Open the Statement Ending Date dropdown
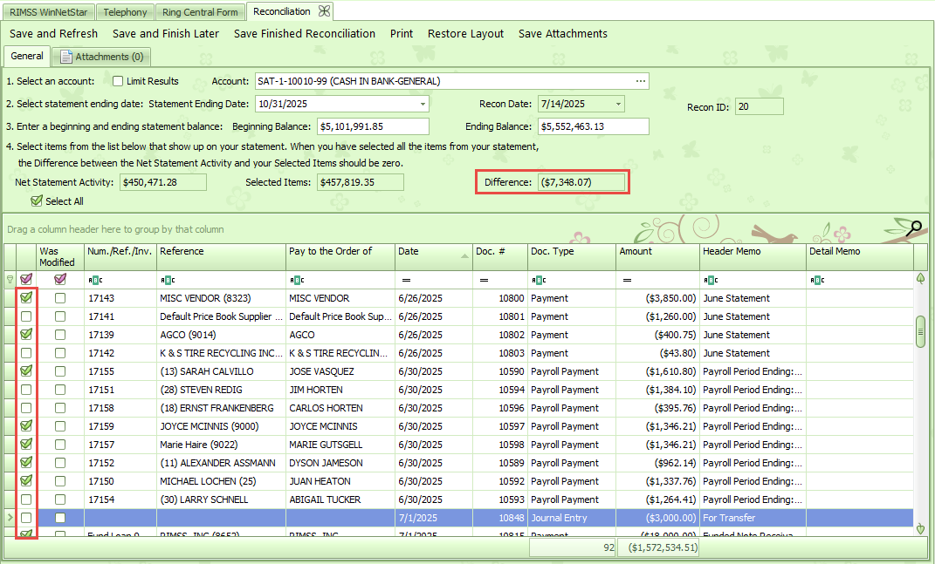Viewport: 935px width, 564px height. 423,104
